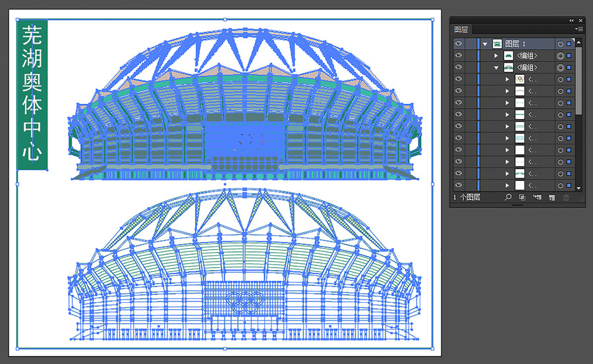Click target circle of the expanded <编组> row
This screenshot has height=364, width=593.
point(561,68)
